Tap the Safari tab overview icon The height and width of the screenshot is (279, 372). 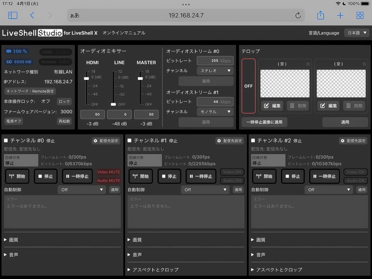click(360, 15)
